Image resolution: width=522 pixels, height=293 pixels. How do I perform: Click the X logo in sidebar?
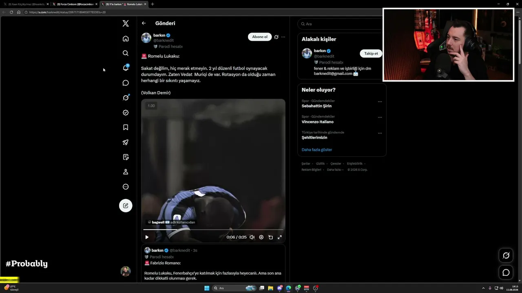point(126,24)
